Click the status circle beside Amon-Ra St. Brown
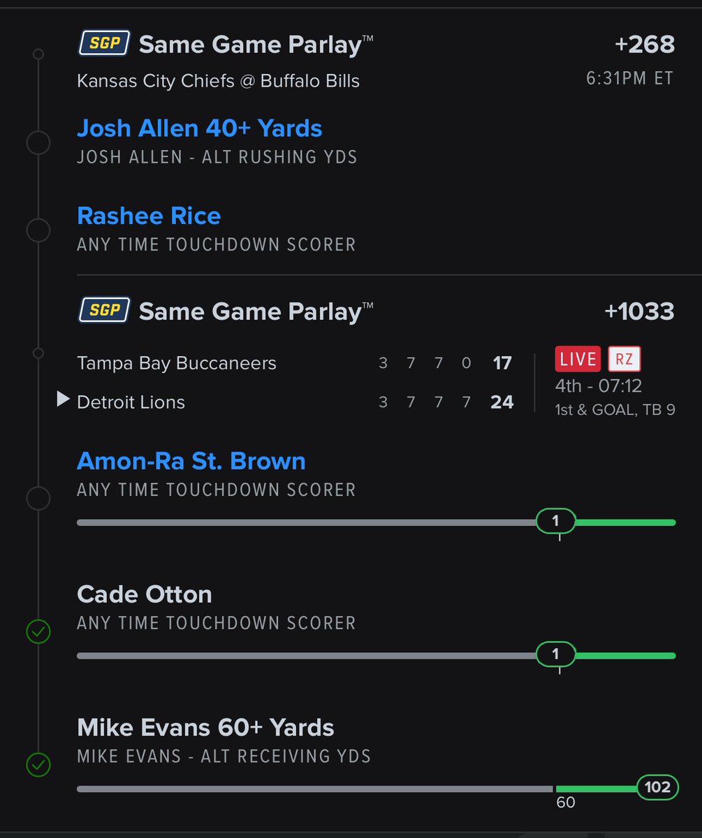This screenshot has height=838, width=702. [38, 499]
